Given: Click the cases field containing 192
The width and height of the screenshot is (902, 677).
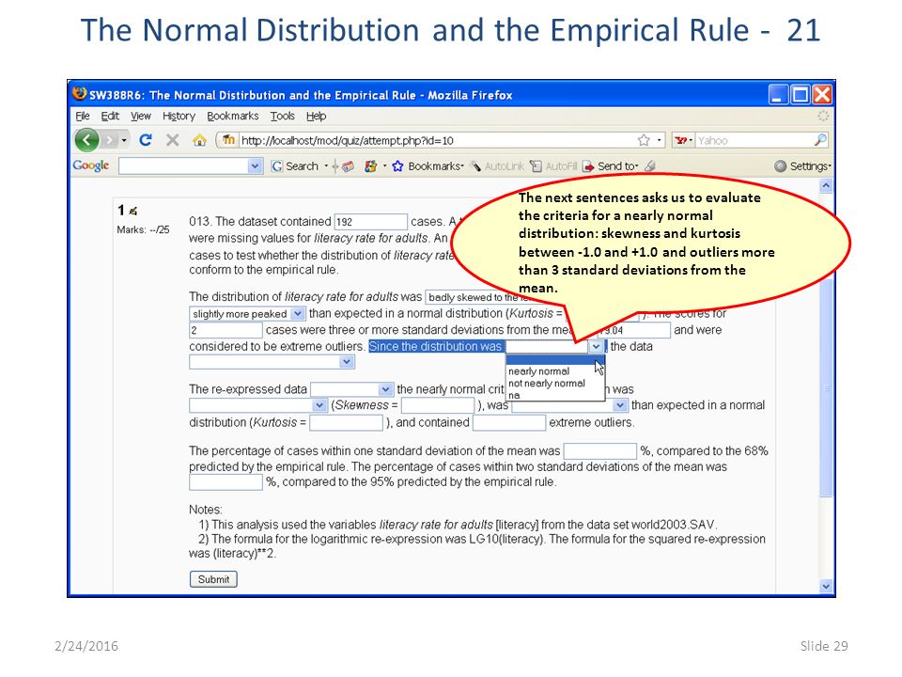Looking at the screenshot, I should coord(370,222).
